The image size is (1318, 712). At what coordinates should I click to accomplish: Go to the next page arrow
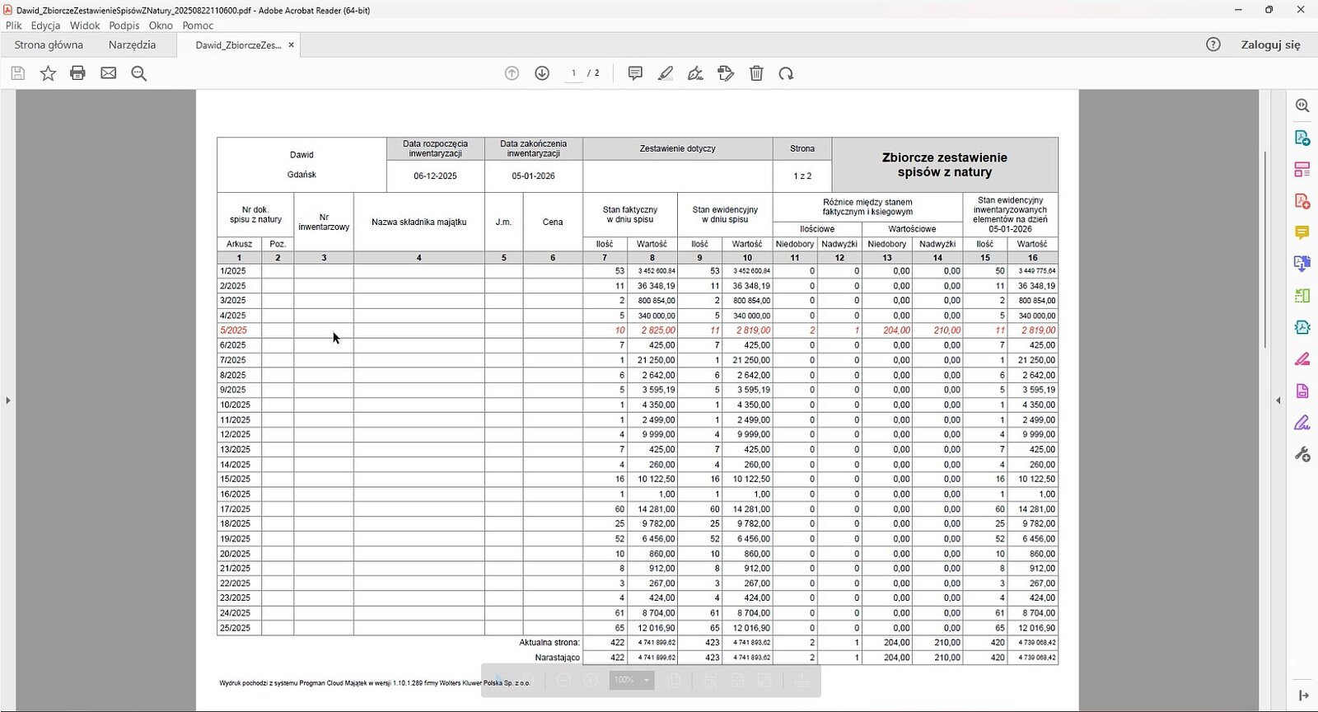click(x=542, y=73)
